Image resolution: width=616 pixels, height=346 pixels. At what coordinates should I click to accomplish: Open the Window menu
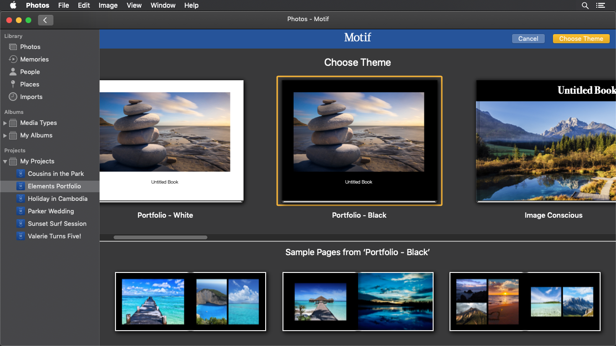click(163, 5)
